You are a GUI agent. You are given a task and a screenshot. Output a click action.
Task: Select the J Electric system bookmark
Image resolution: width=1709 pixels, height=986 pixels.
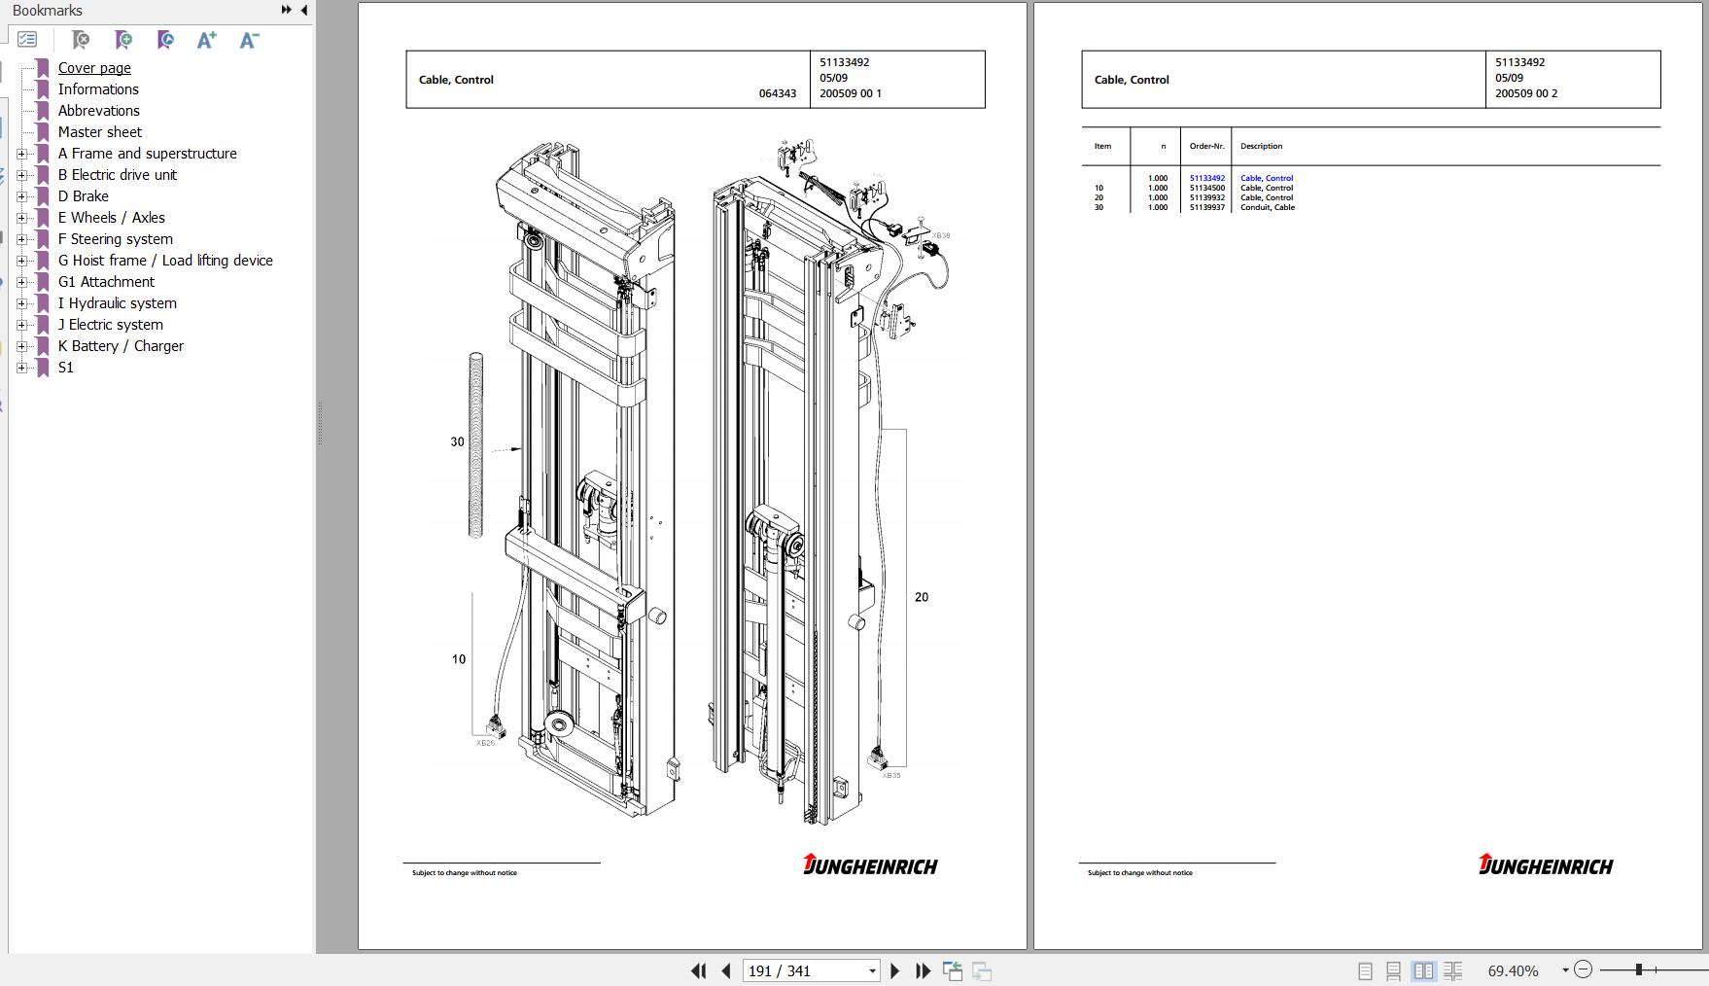(110, 325)
